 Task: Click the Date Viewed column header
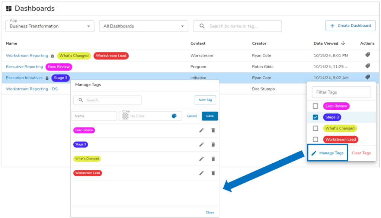[326, 44]
